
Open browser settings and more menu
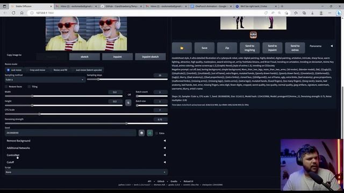point(329,13)
